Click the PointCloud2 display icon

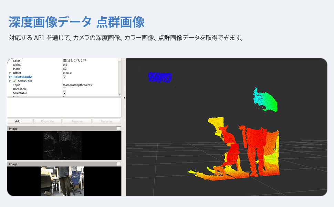(x=10, y=77)
